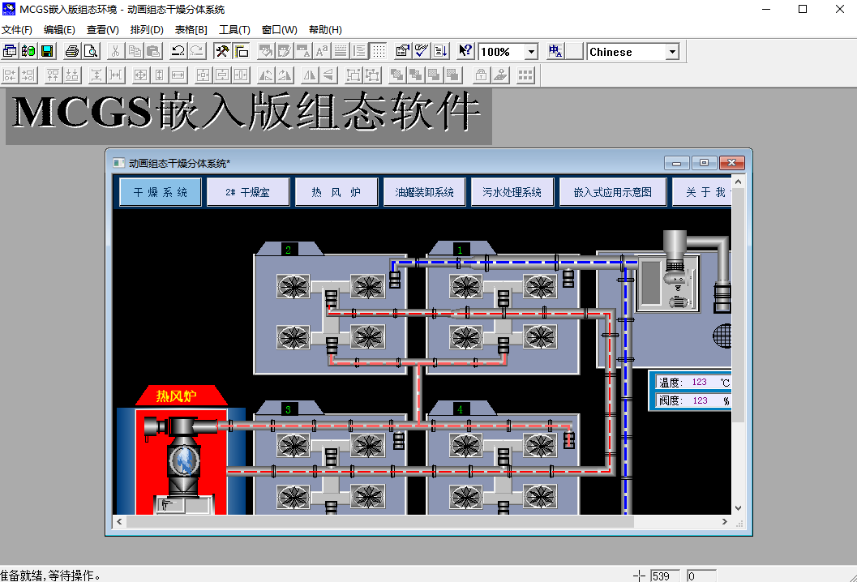Screen dimensions: 857x582
Task: Click the make same width icon
Action: click(178, 75)
